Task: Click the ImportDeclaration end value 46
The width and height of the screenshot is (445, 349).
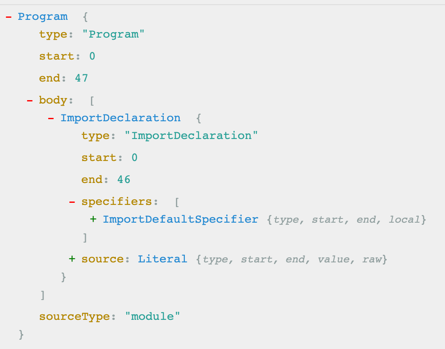Action: pyautogui.click(x=124, y=180)
